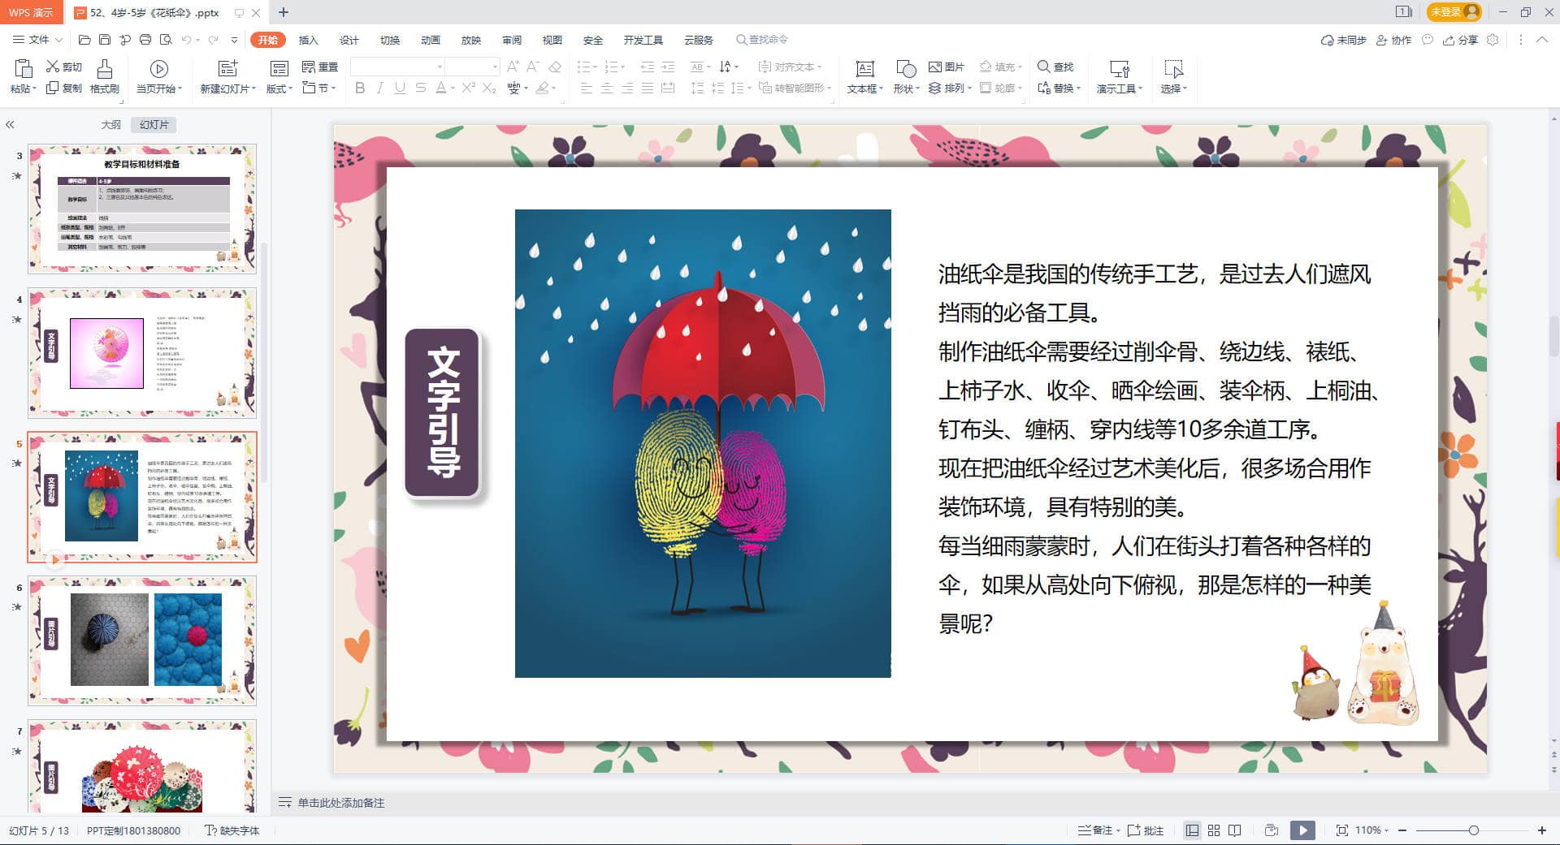Click the Cut (剪切) scissors icon
Screen dimensions: 1560x845
pos(53,67)
